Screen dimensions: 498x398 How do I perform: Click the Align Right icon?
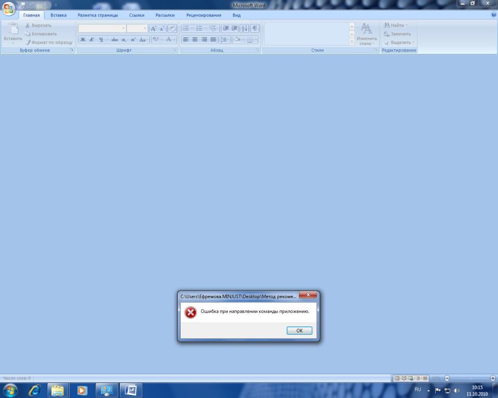(204, 39)
